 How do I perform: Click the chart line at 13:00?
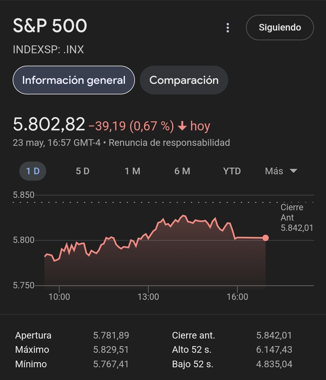(148, 238)
